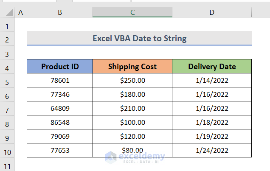Select the cell with Product ID 78601
The width and height of the screenshot is (270, 171).
(x=60, y=80)
